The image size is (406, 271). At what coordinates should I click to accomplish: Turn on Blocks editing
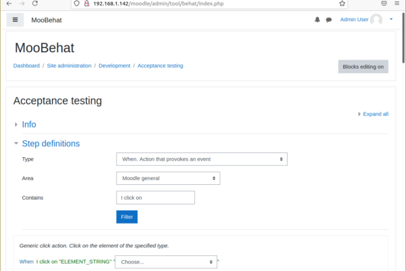363,66
